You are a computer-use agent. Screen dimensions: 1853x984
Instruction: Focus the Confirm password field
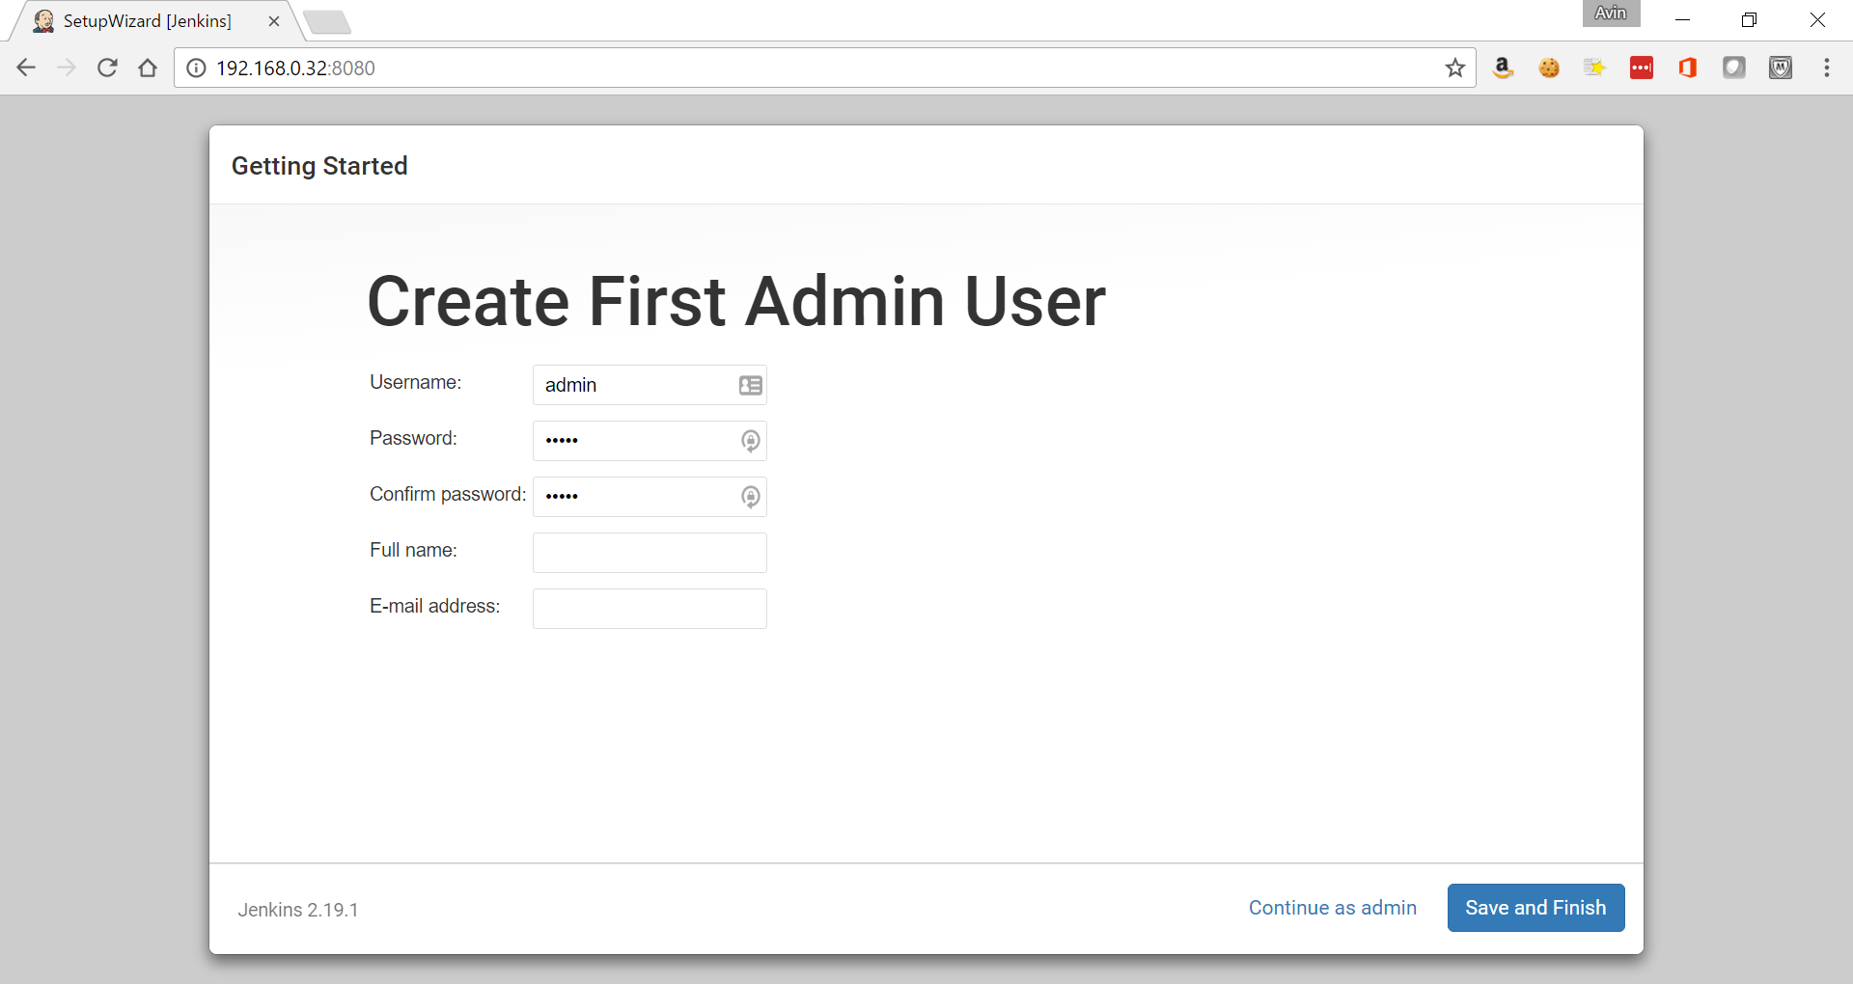(650, 497)
